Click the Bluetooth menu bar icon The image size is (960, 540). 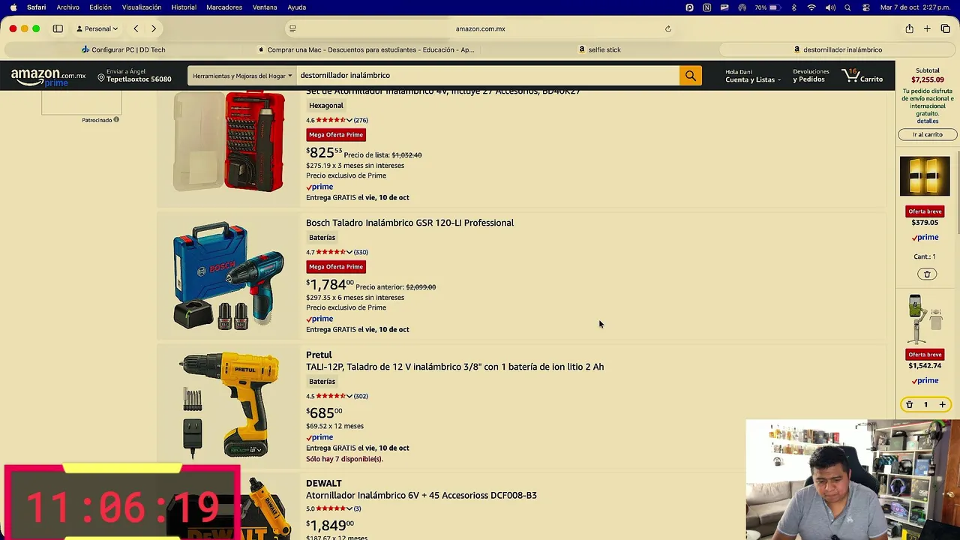click(x=794, y=7)
